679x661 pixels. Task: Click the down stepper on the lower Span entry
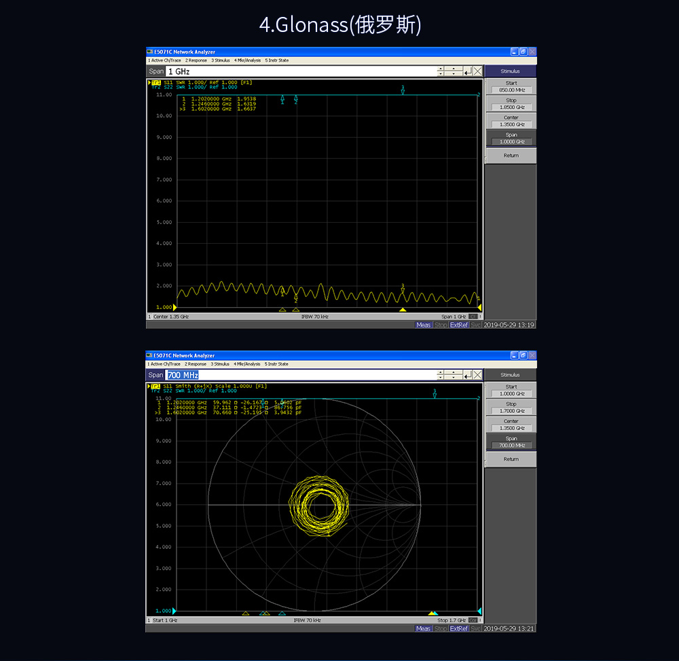[x=440, y=378]
